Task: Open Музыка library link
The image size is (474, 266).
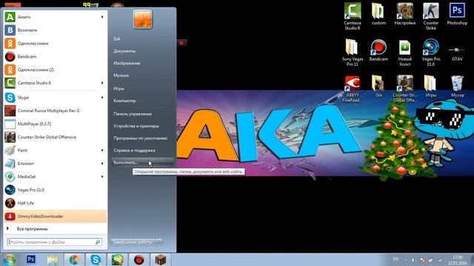Action: pos(121,75)
